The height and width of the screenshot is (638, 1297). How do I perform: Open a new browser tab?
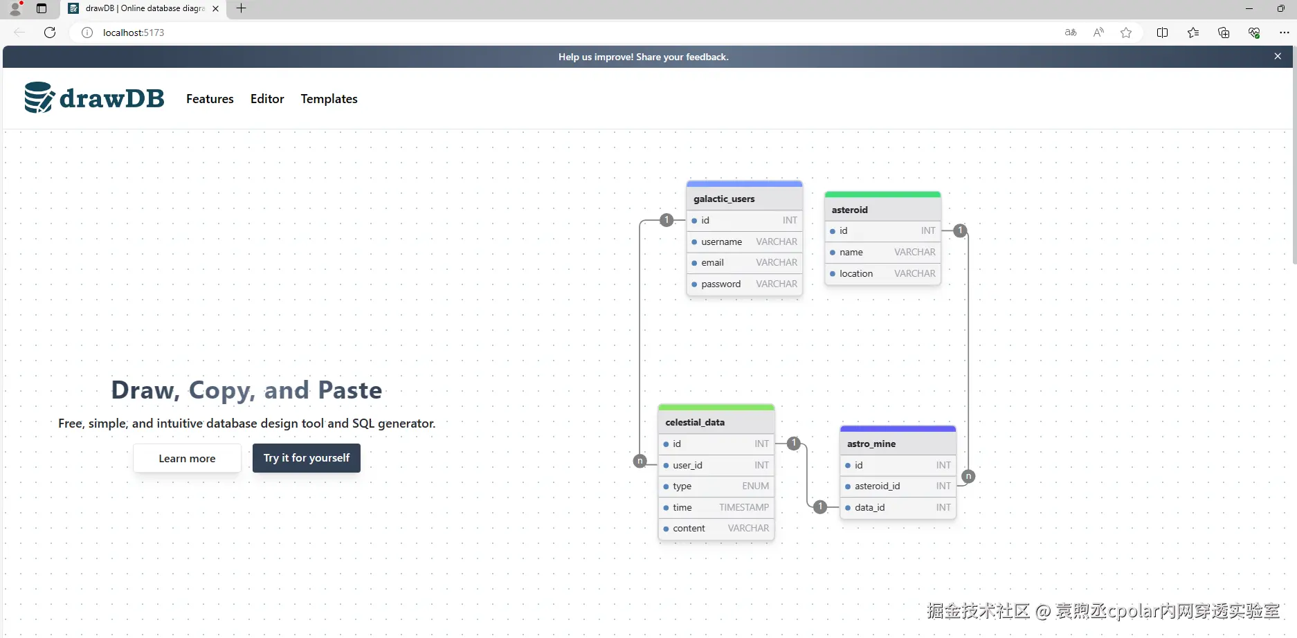point(241,8)
